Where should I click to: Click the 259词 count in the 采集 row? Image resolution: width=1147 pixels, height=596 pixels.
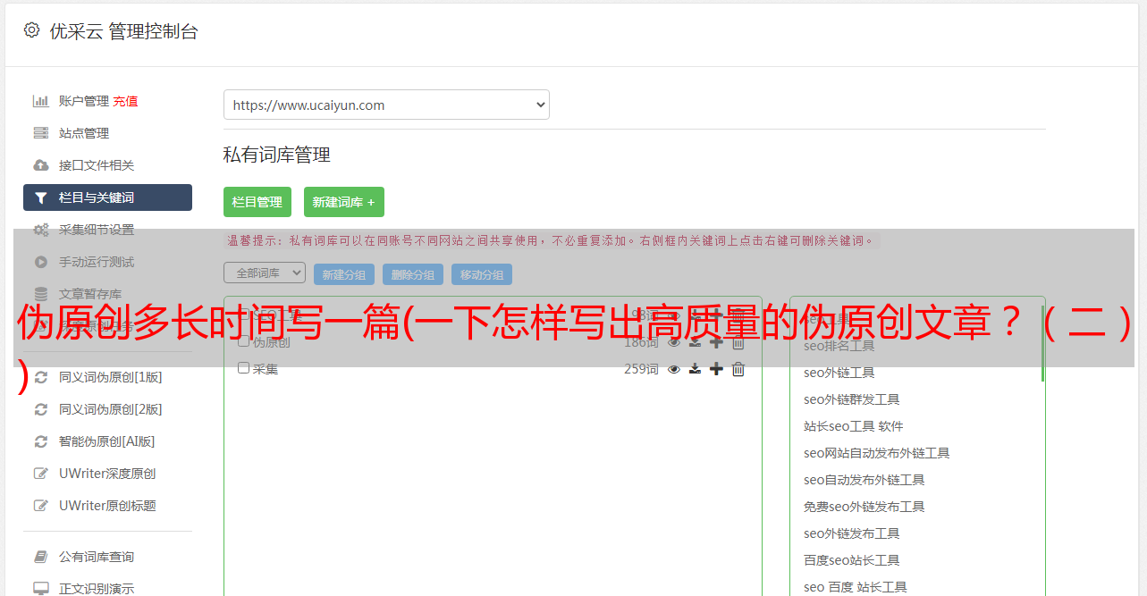(x=641, y=369)
